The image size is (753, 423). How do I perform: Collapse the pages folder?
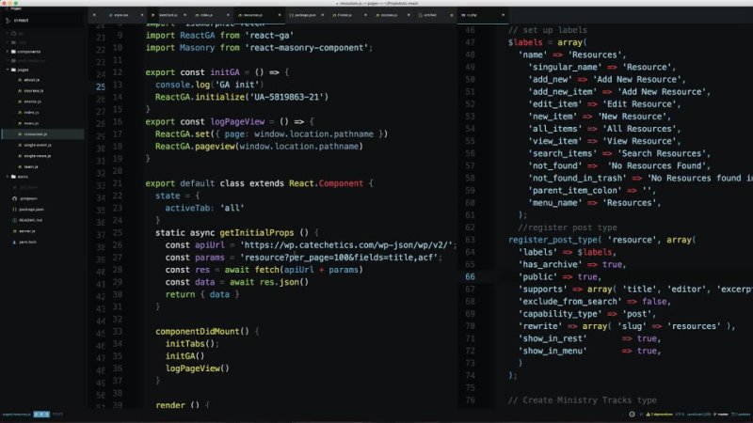(8, 70)
